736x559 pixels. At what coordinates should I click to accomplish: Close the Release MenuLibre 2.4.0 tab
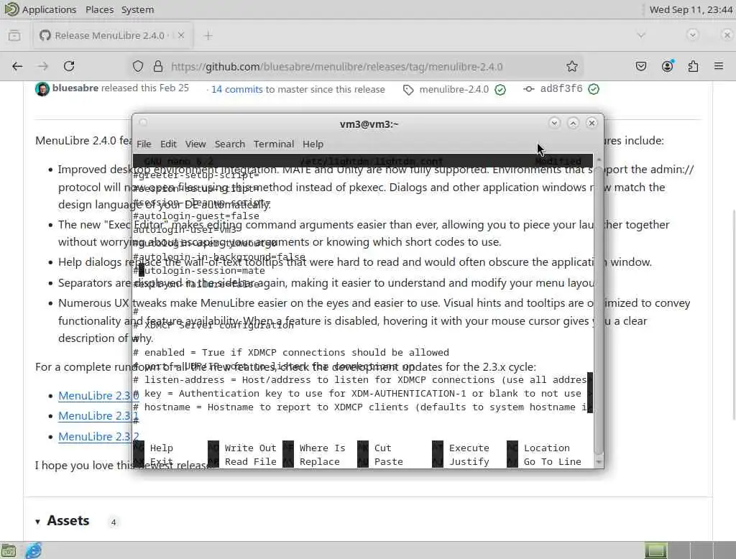180,35
